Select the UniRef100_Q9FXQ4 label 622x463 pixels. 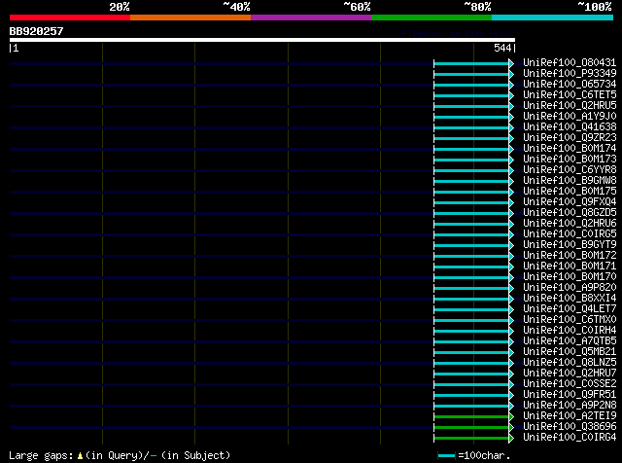570,202
